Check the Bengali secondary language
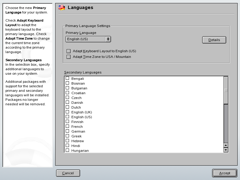This screenshot has width=240, height=180. [67, 78]
